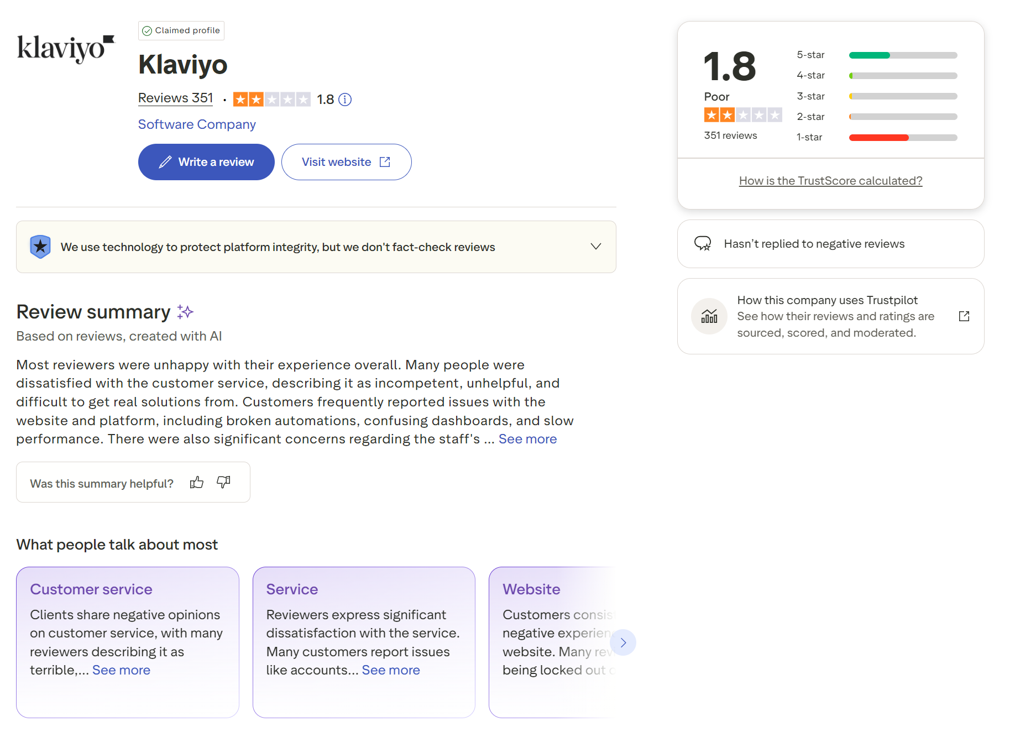This screenshot has width=1015, height=732.
Task: Click the right arrow to see more topics
Action: (623, 642)
